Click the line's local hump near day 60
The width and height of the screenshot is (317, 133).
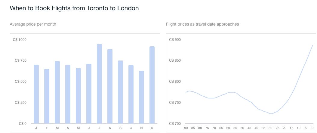(x=231, y=92)
